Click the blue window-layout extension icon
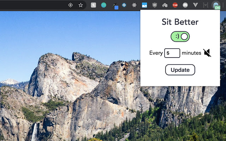The width and height of the screenshot is (226, 141). tap(144, 5)
